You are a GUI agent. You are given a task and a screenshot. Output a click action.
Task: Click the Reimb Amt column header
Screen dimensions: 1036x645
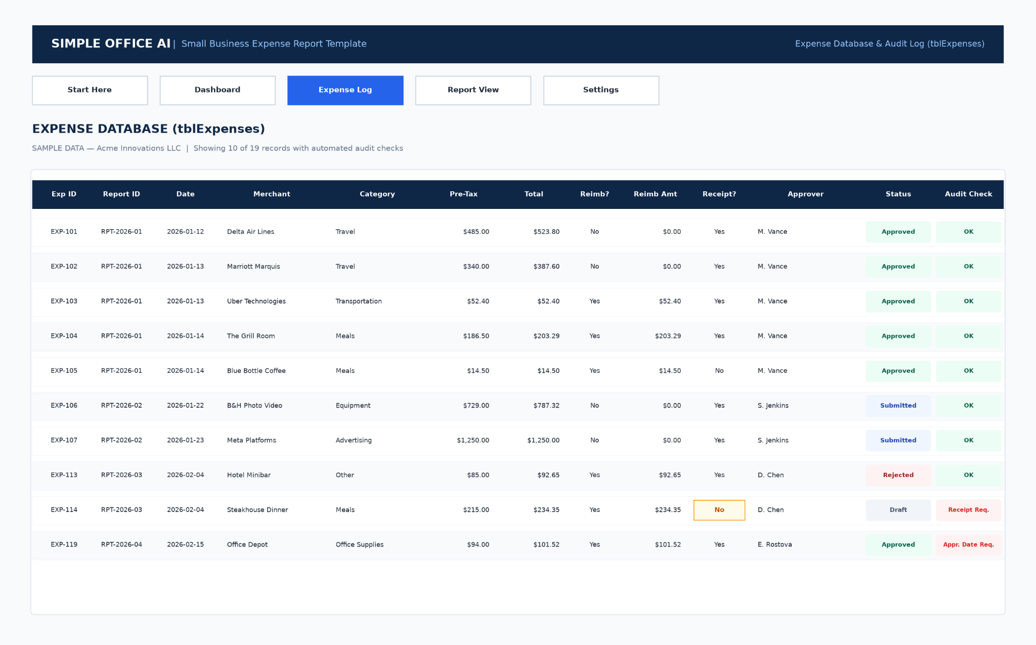coord(655,194)
